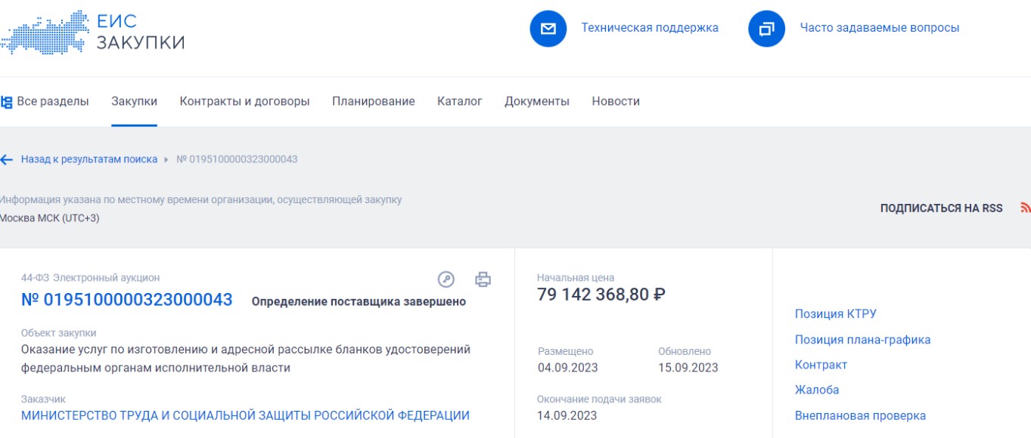Open the Жалоба link

[816, 390]
